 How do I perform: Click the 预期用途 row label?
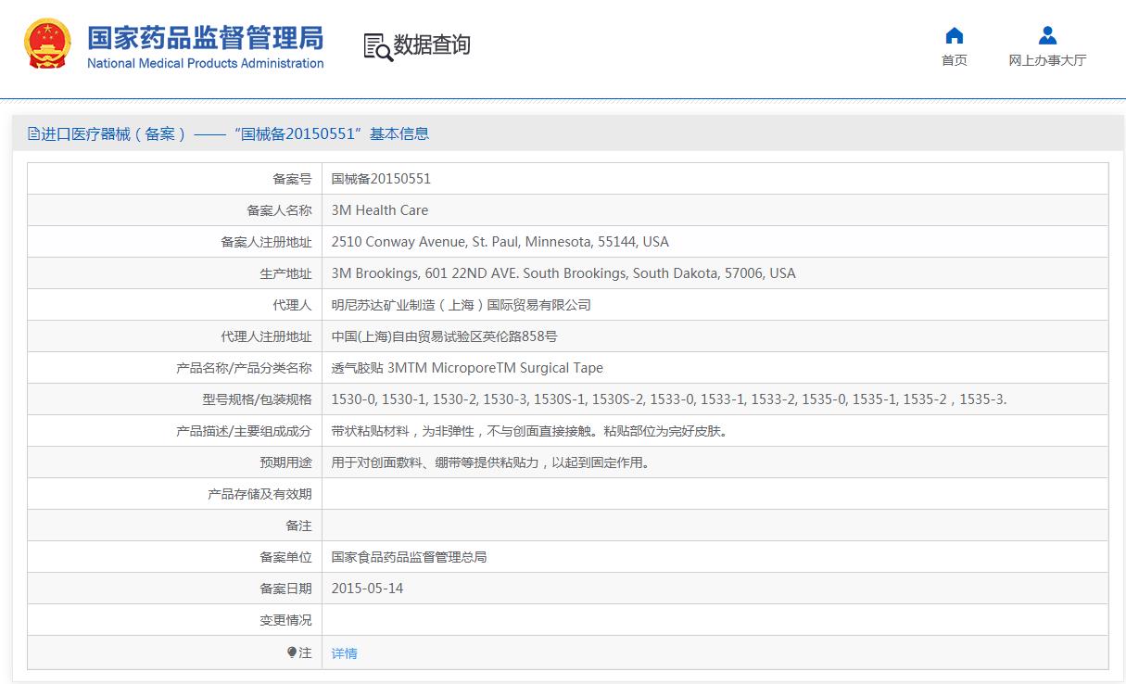tap(285, 462)
